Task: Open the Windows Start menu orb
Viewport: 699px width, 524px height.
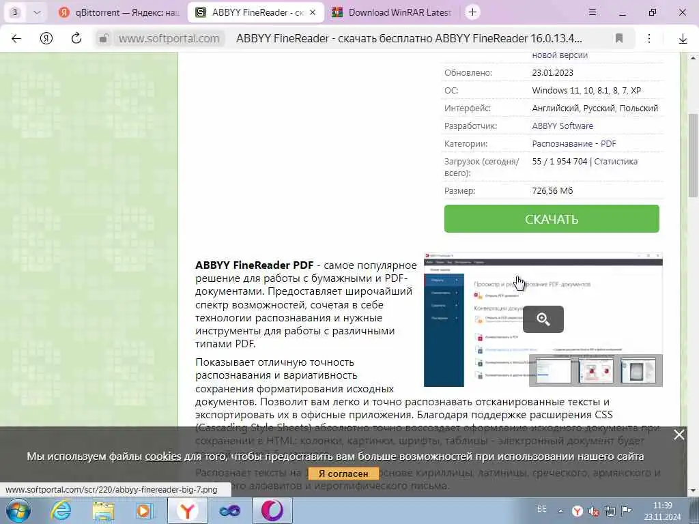Action: coord(18,510)
